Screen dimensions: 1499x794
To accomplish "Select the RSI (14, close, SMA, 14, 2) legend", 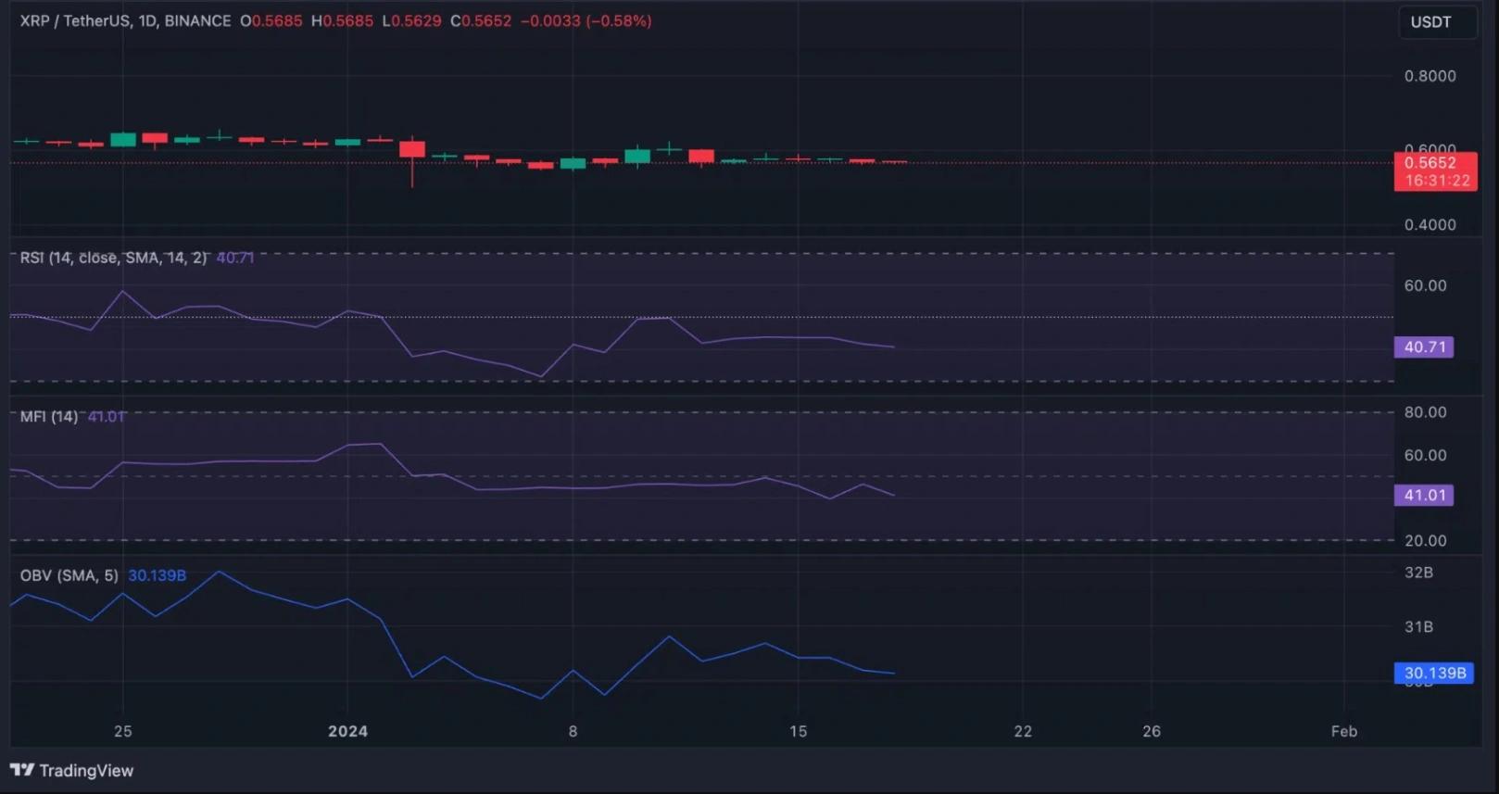I will click(113, 258).
